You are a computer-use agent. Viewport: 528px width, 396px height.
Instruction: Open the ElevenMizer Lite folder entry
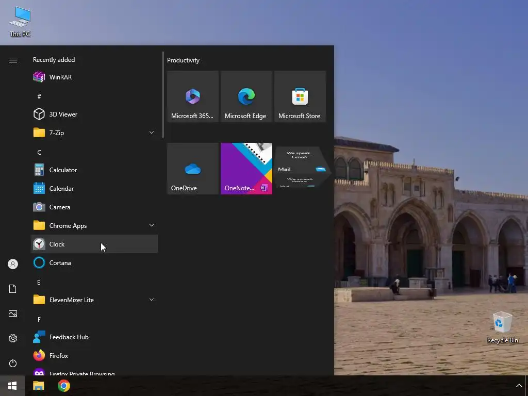pyautogui.click(x=94, y=300)
